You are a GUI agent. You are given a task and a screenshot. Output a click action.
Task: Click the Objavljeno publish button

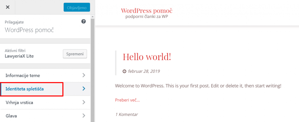point(77,7)
